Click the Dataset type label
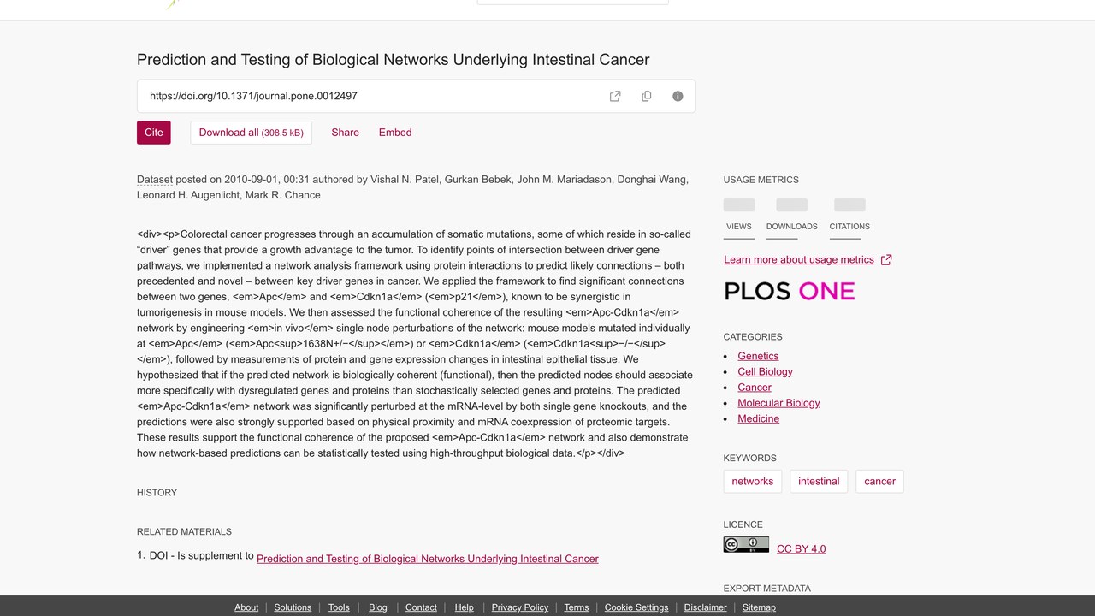 pos(155,180)
